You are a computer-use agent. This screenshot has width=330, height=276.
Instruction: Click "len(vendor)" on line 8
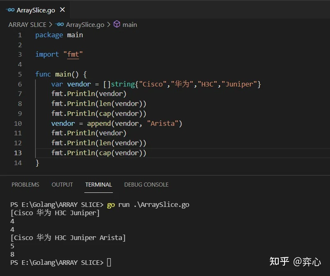[x=121, y=103]
